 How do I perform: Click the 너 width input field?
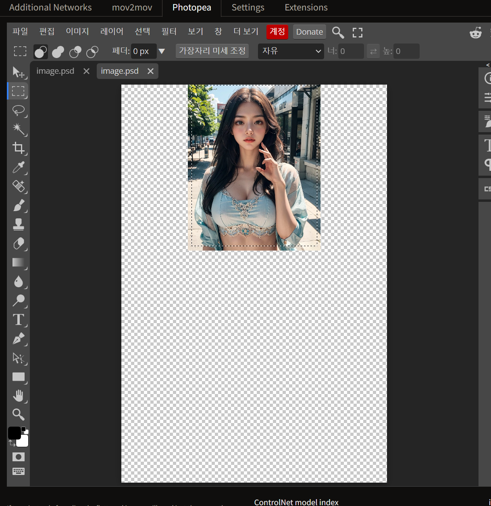350,51
